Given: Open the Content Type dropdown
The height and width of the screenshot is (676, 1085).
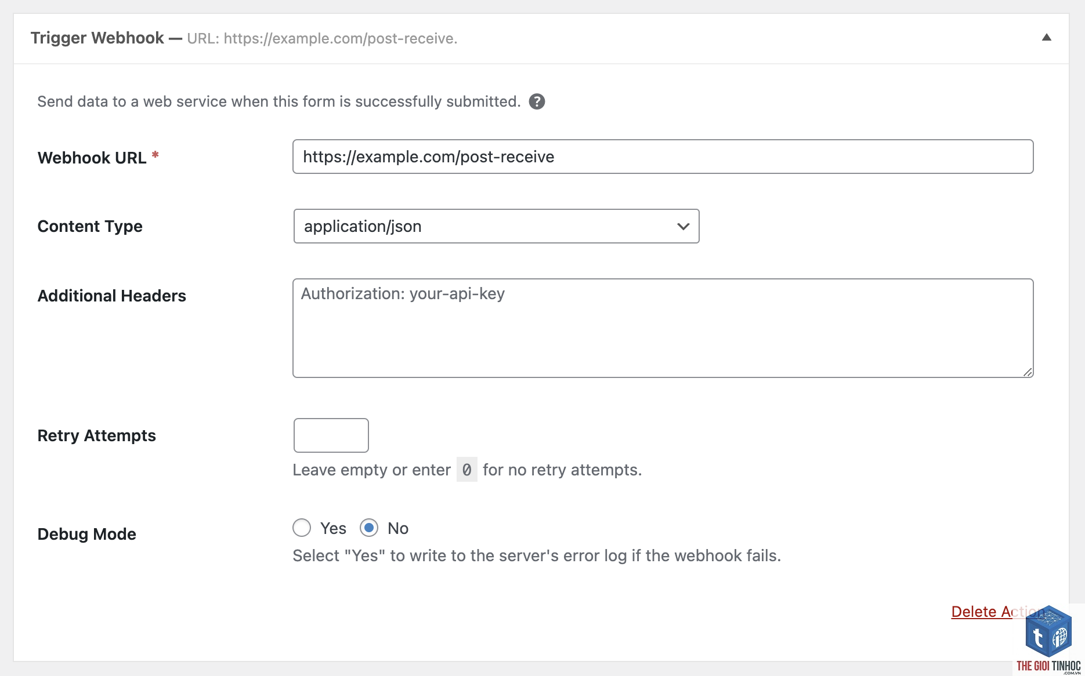Looking at the screenshot, I should point(496,226).
